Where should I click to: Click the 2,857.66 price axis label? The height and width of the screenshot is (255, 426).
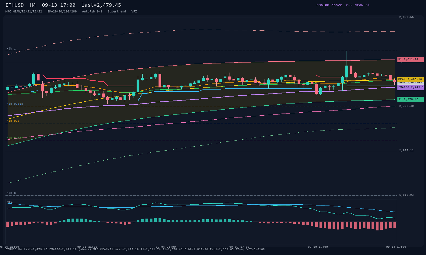[407, 17]
